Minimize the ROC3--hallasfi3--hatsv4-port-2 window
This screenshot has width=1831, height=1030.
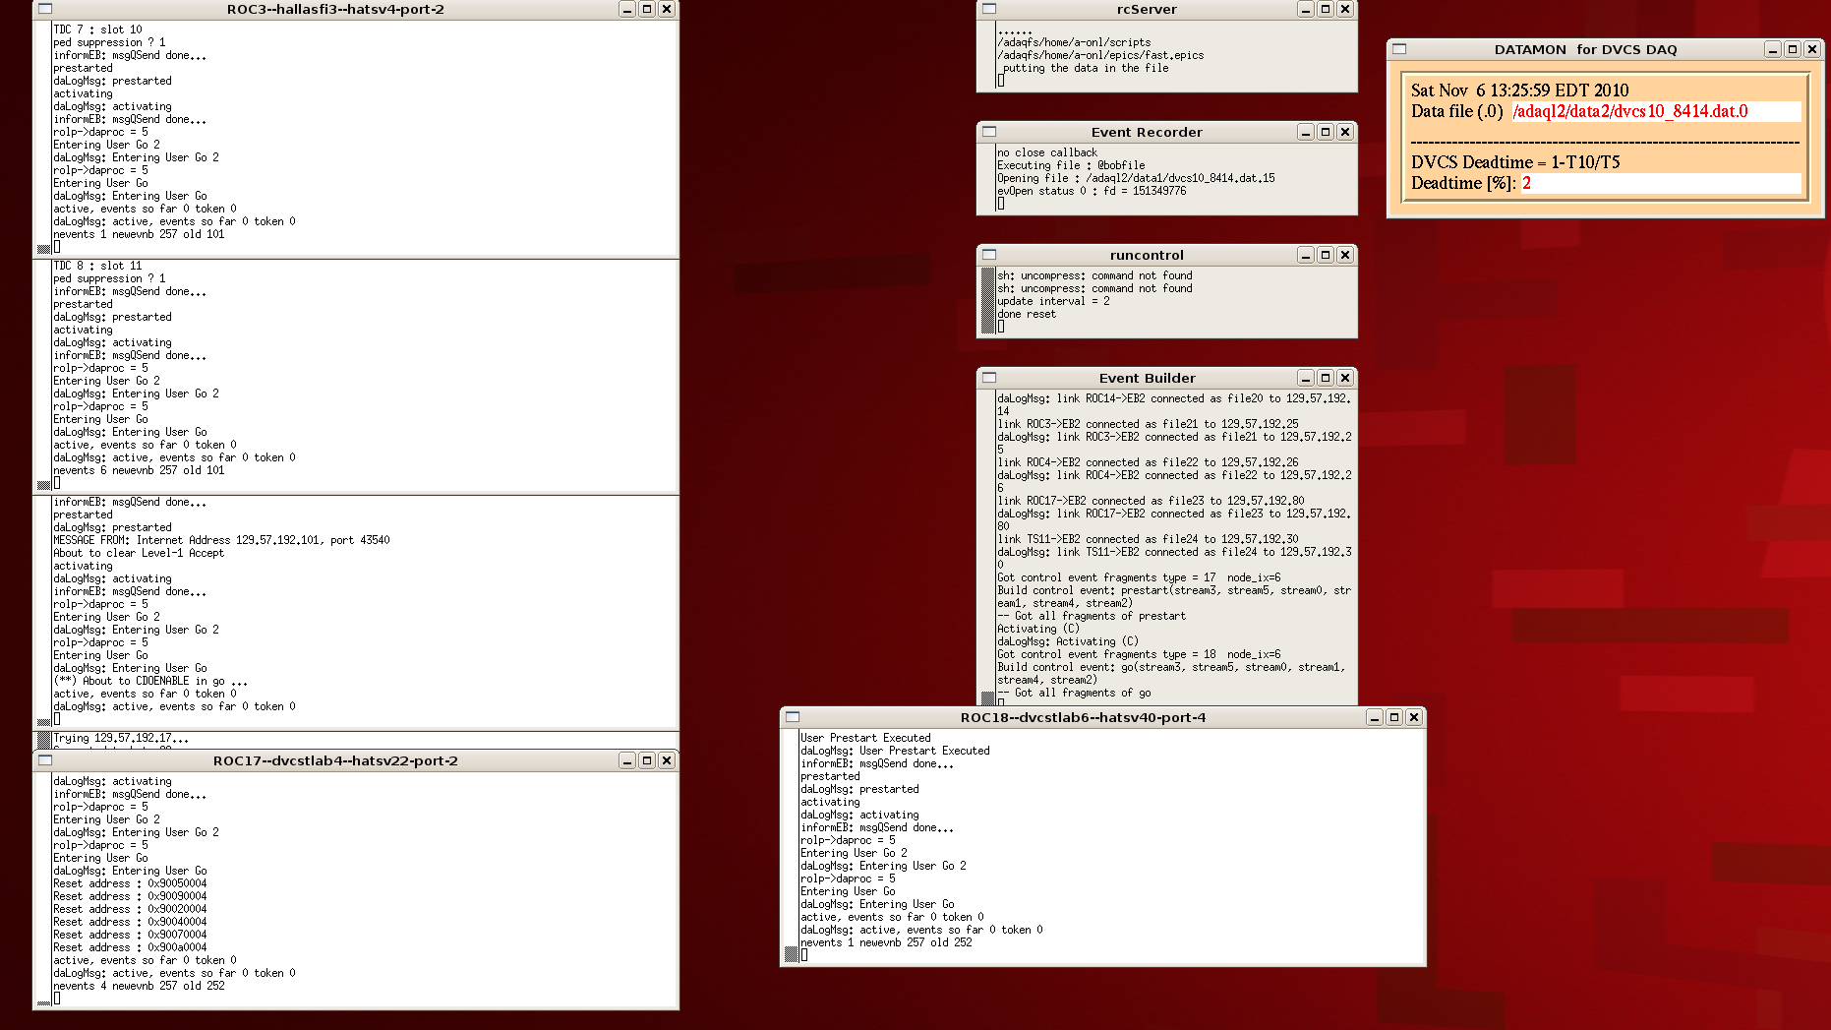coord(627,9)
